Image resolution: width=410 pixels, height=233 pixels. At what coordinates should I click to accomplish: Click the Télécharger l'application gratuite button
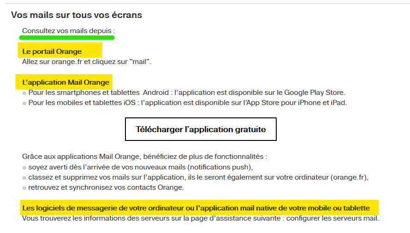[201, 129]
